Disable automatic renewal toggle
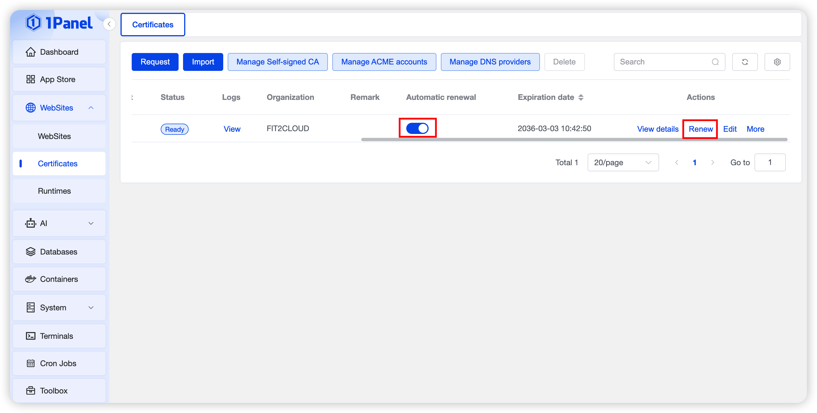 pos(417,128)
